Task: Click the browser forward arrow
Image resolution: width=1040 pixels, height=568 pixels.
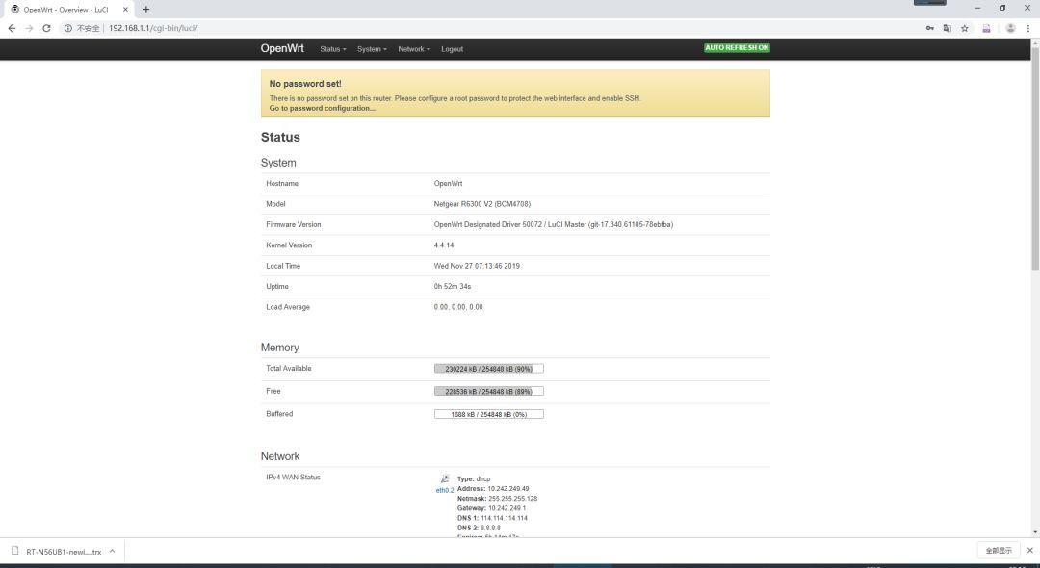Action: (x=29, y=28)
